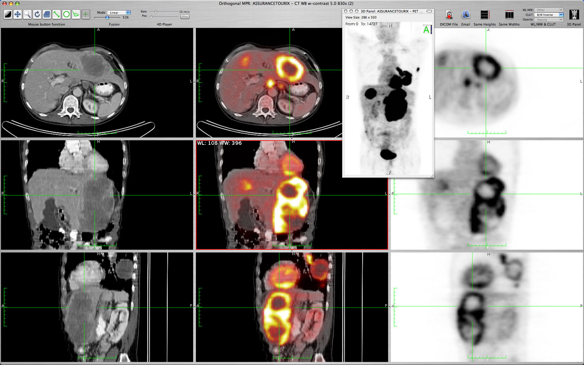Select the Scroll through stack tool
Viewport: 584px width, 365px height.
click(x=47, y=14)
